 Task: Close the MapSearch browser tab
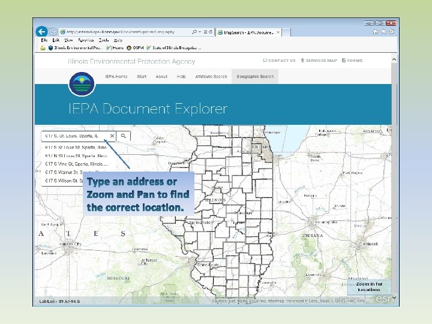coord(278,32)
